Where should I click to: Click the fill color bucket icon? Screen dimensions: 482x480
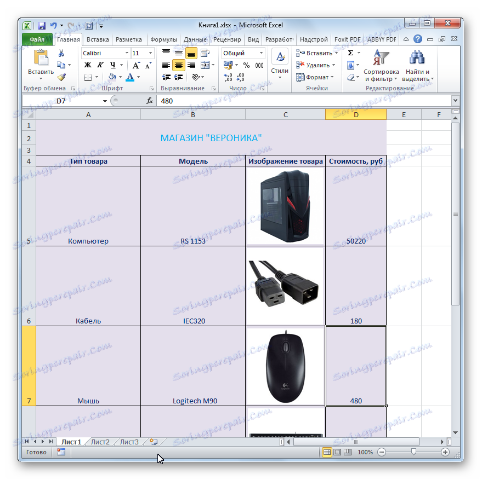point(112,77)
